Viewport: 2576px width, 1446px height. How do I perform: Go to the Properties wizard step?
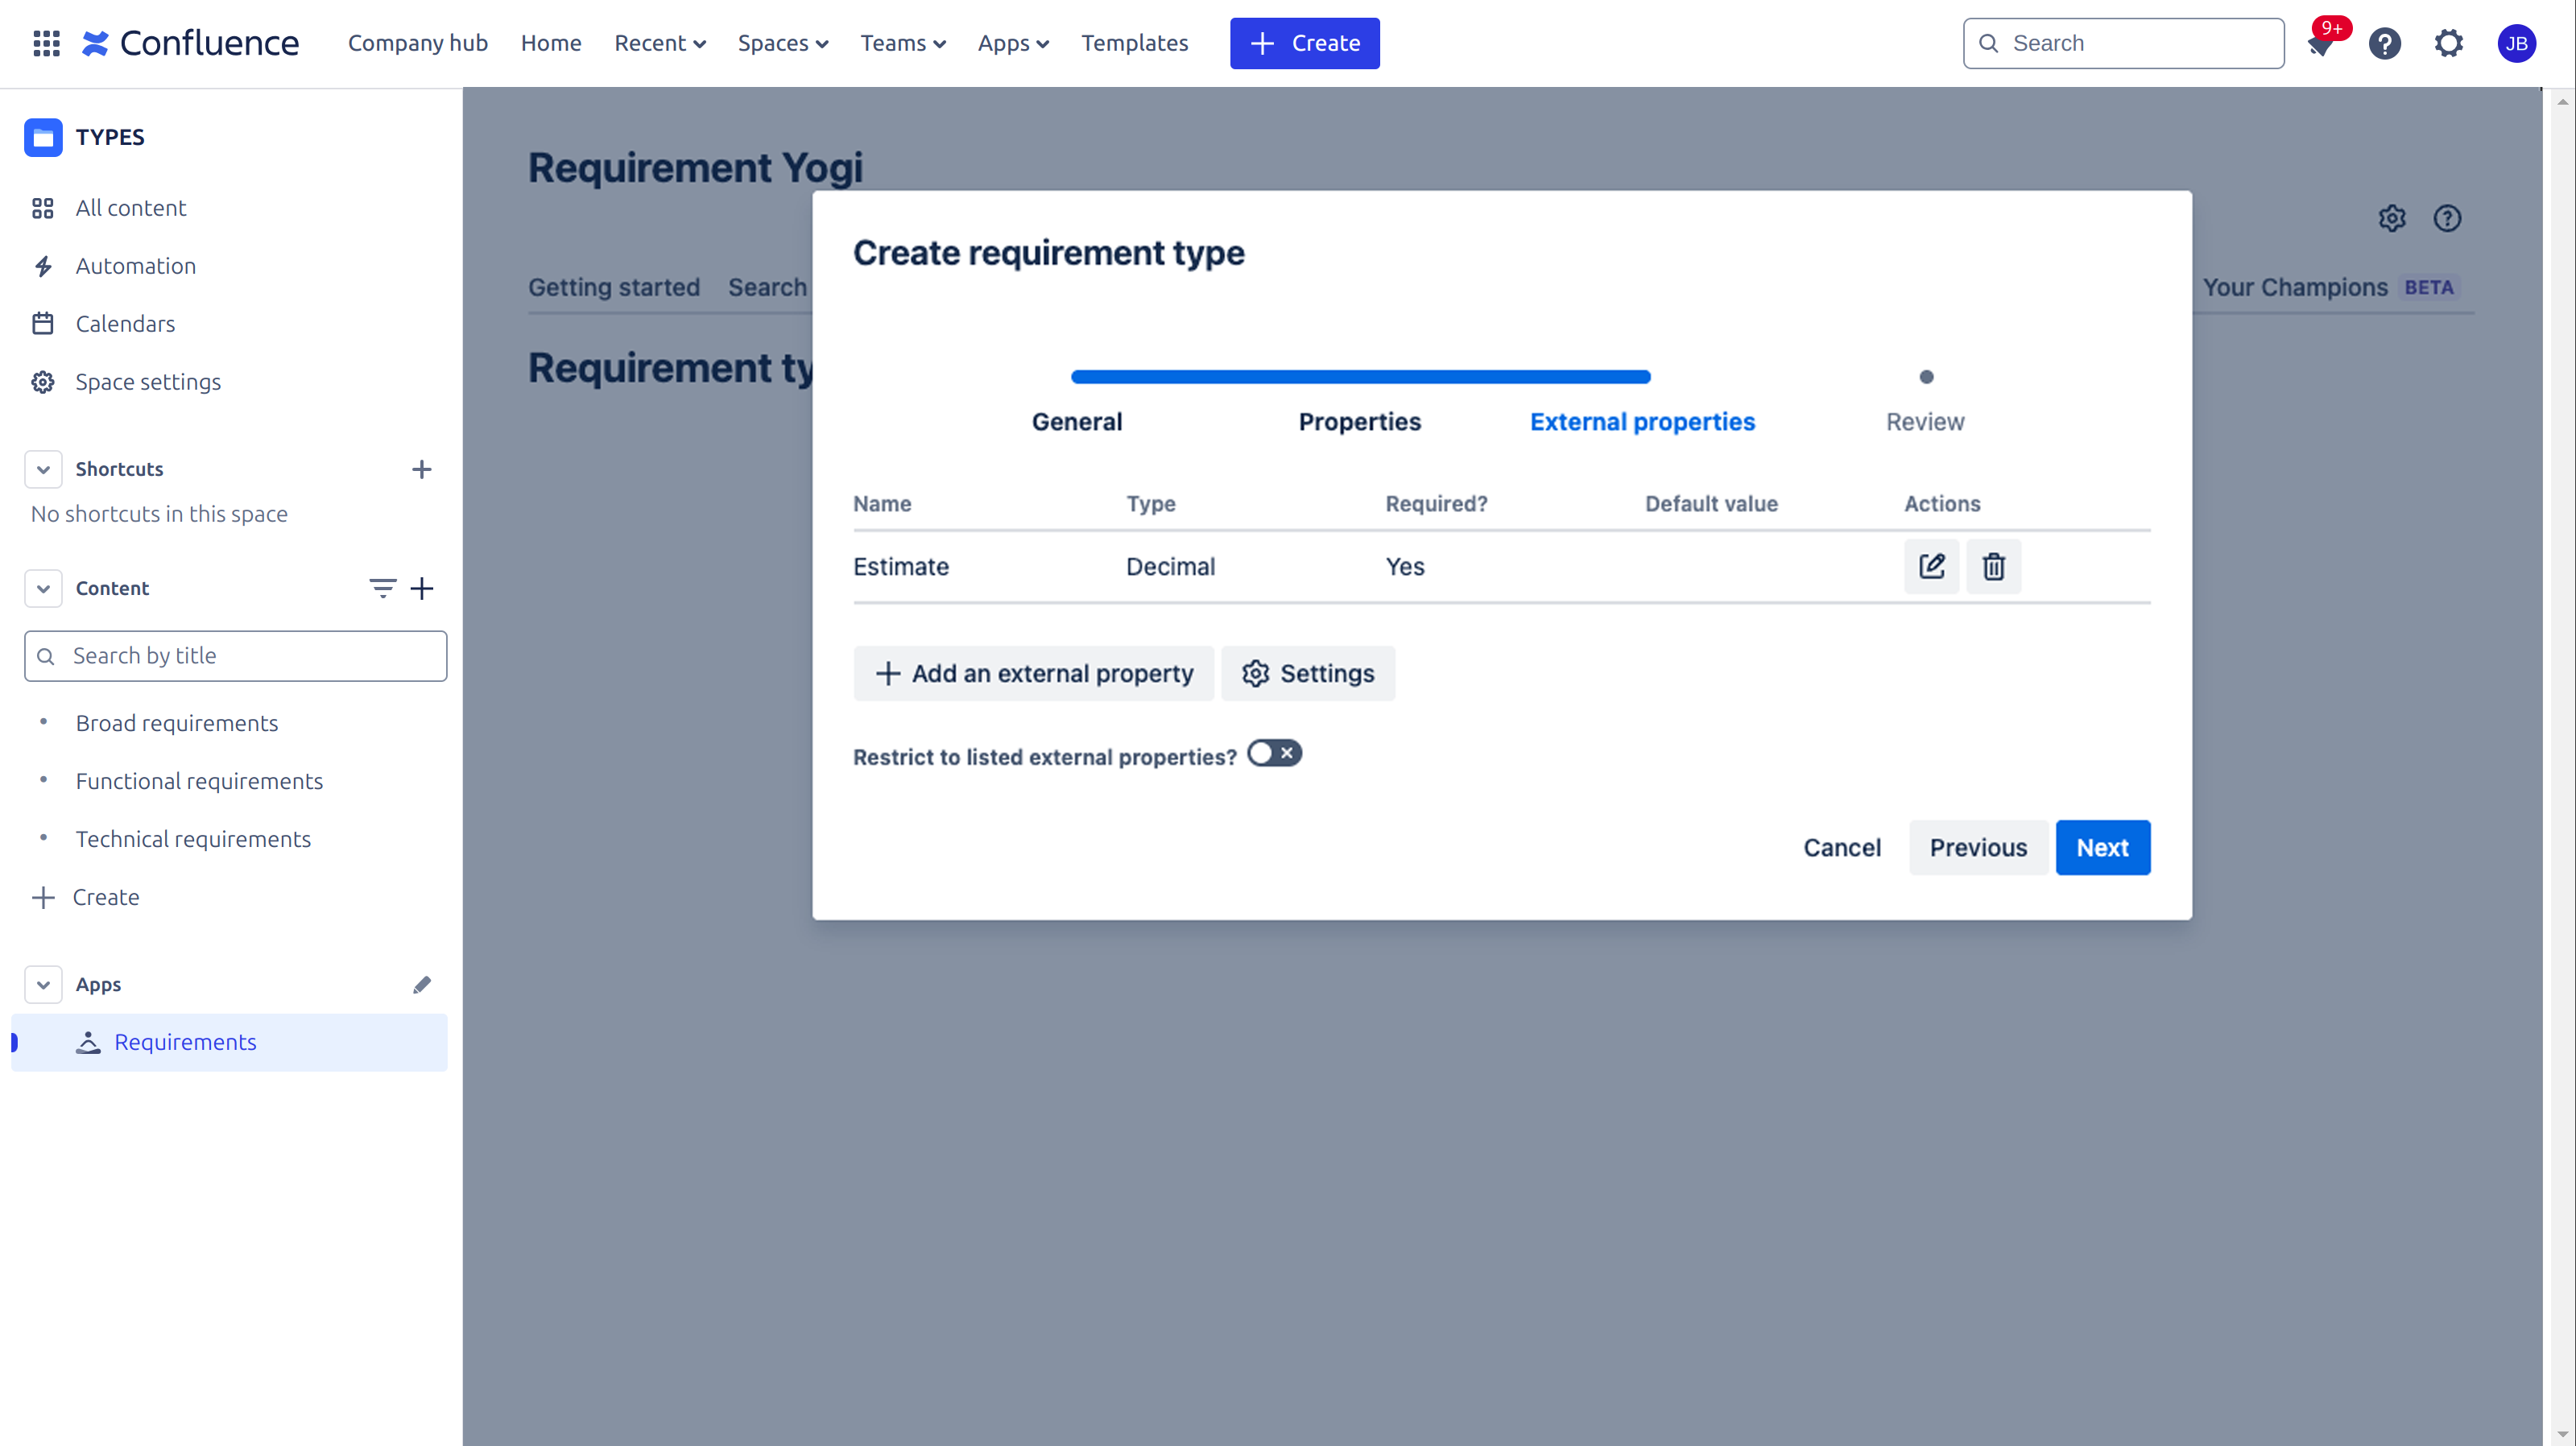click(1359, 421)
